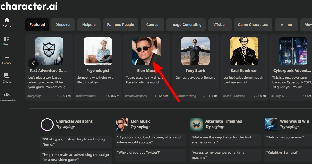Viewport: 312px width, 164px height.
Task: Select the Featured tab
Action: coord(37,25)
